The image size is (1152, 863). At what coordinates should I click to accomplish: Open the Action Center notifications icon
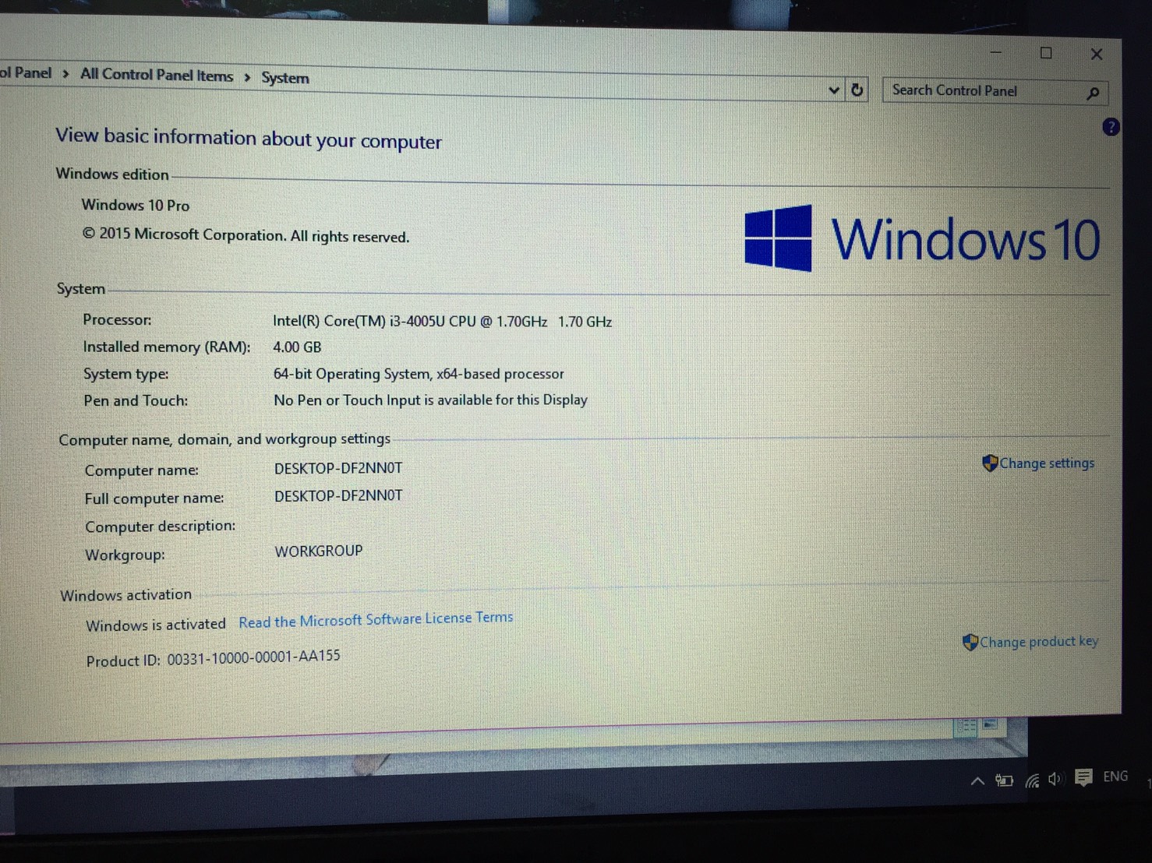[1083, 777]
